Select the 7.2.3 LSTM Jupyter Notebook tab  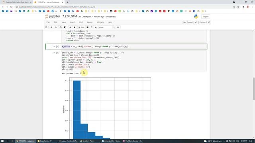pos(49,2)
